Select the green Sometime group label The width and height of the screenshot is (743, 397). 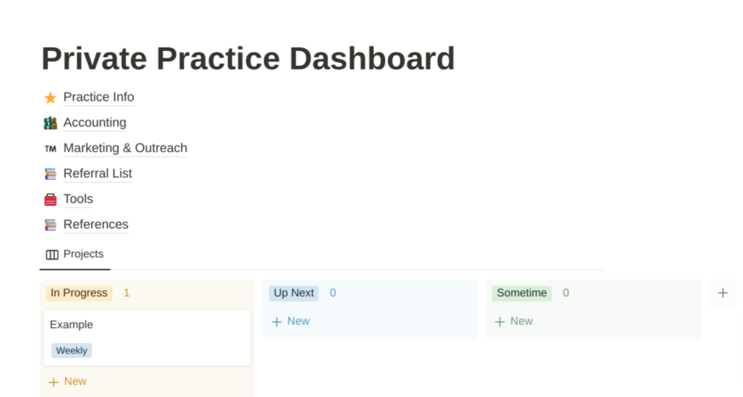[522, 293]
